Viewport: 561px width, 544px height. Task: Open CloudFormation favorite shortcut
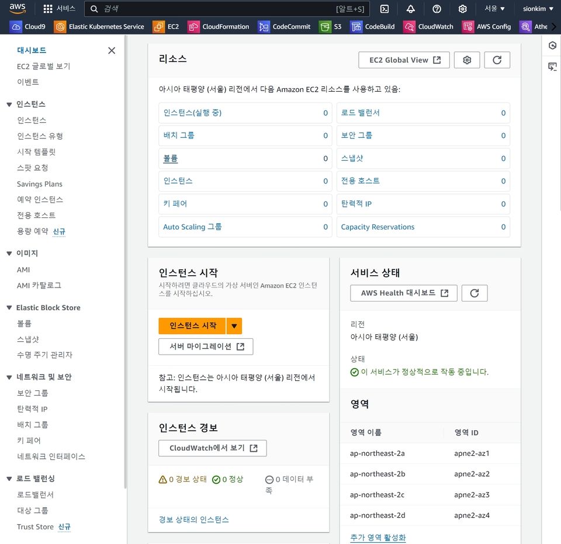coord(219,26)
